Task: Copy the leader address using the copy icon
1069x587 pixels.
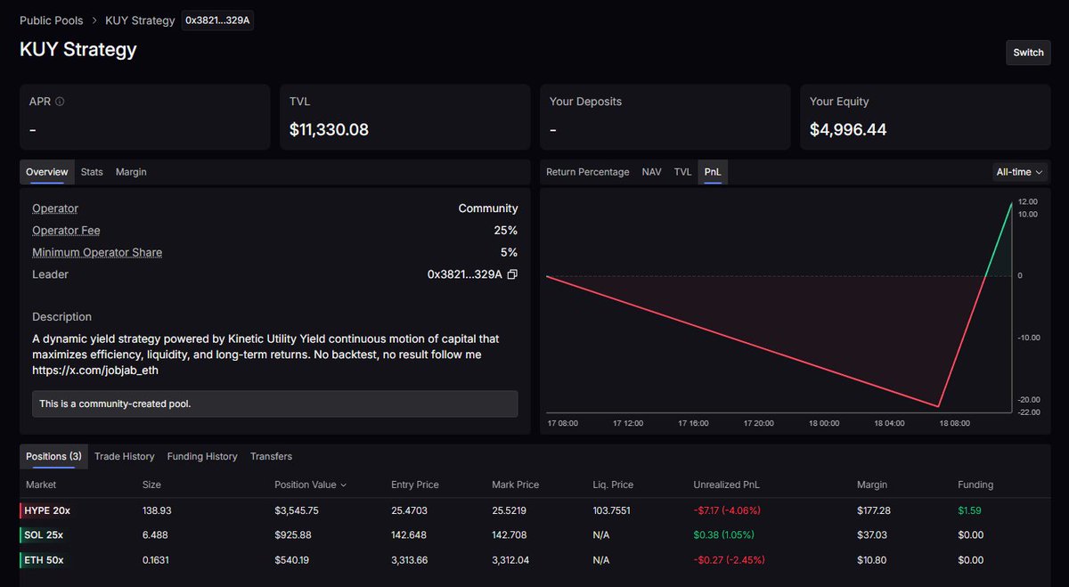Action: pyautogui.click(x=511, y=274)
